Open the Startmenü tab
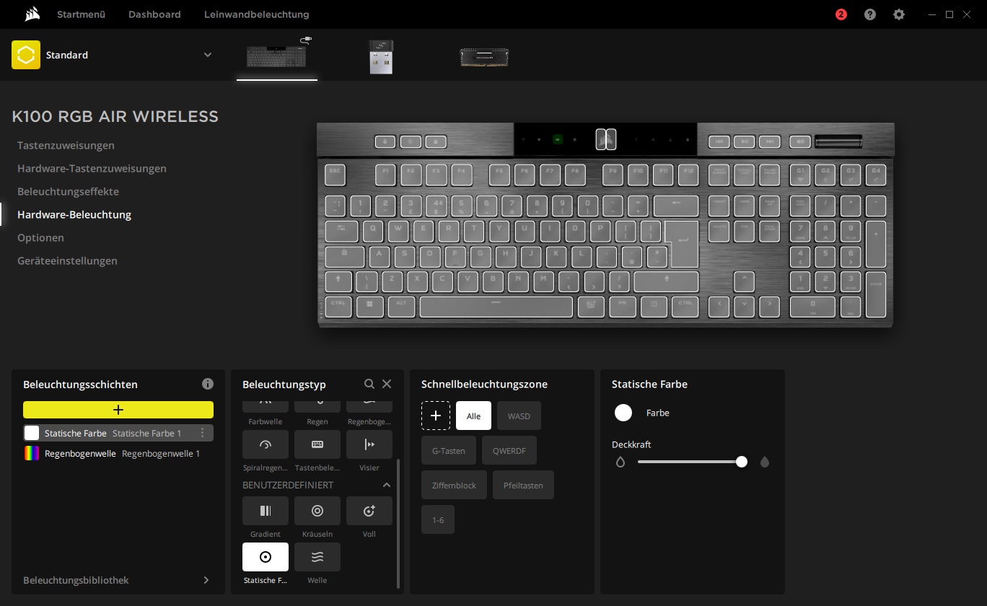Image resolution: width=987 pixels, height=606 pixels. 81,14
